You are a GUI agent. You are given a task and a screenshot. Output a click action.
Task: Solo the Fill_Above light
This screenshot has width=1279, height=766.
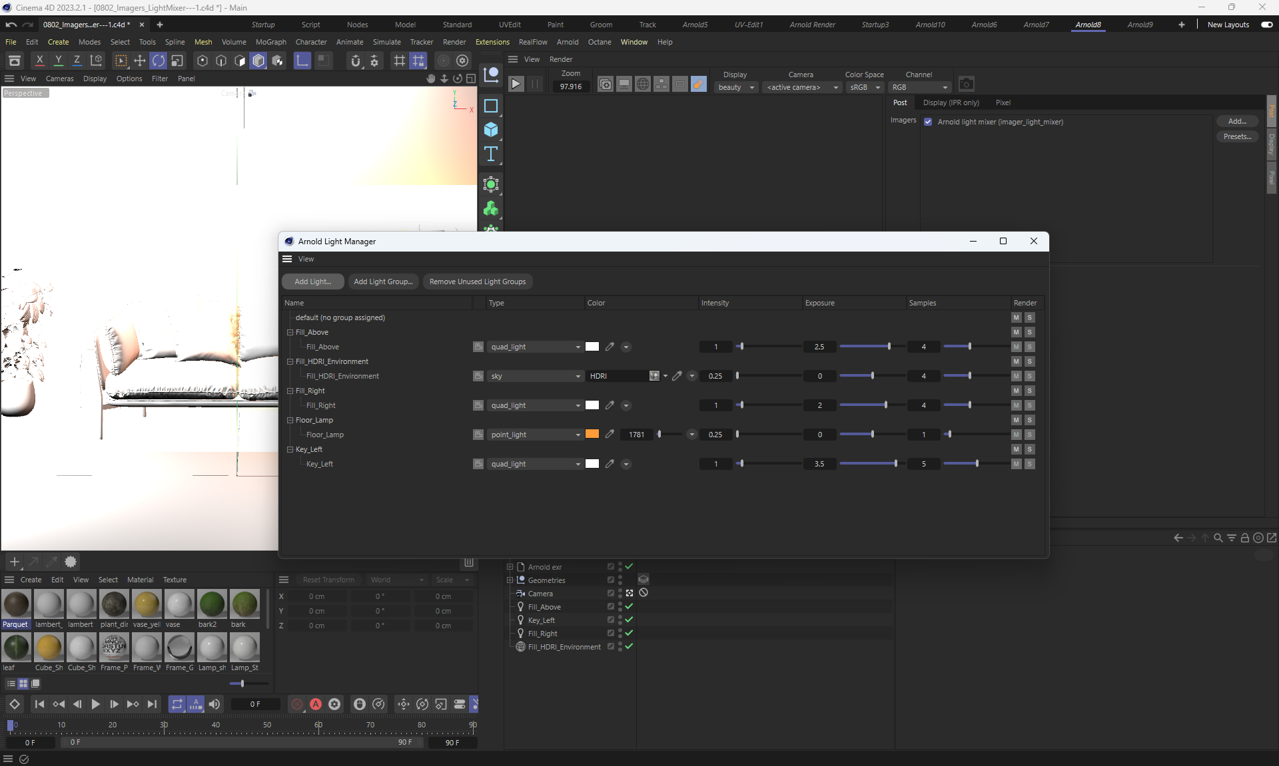pyautogui.click(x=1029, y=347)
